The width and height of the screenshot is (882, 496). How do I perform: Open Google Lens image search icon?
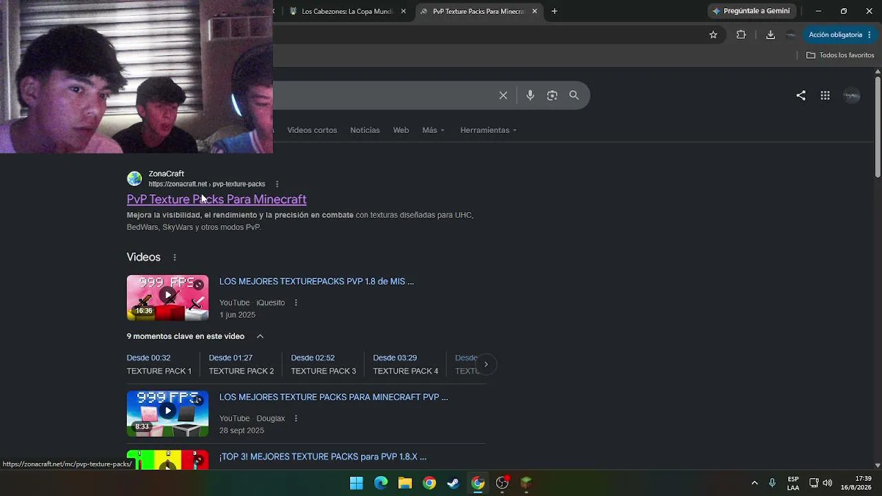tap(552, 96)
